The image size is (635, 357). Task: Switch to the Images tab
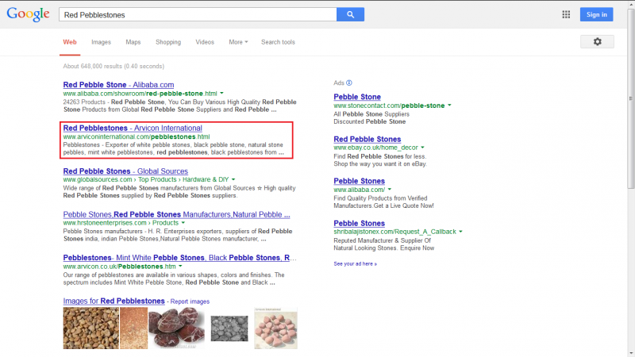[x=101, y=42]
